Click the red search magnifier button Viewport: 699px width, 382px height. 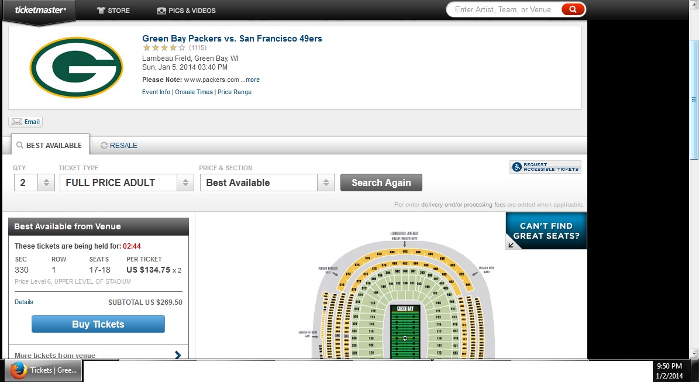(x=573, y=9)
